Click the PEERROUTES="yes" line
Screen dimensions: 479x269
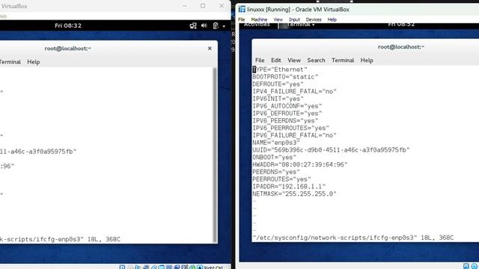click(281, 179)
